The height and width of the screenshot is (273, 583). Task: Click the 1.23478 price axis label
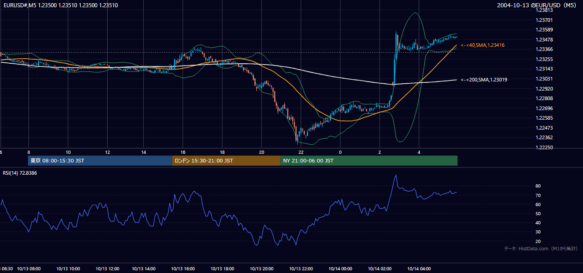click(544, 40)
